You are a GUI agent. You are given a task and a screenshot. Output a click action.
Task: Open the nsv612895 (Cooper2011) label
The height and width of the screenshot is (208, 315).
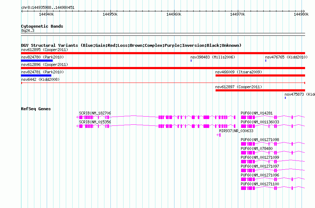click(x=45, y=50)
